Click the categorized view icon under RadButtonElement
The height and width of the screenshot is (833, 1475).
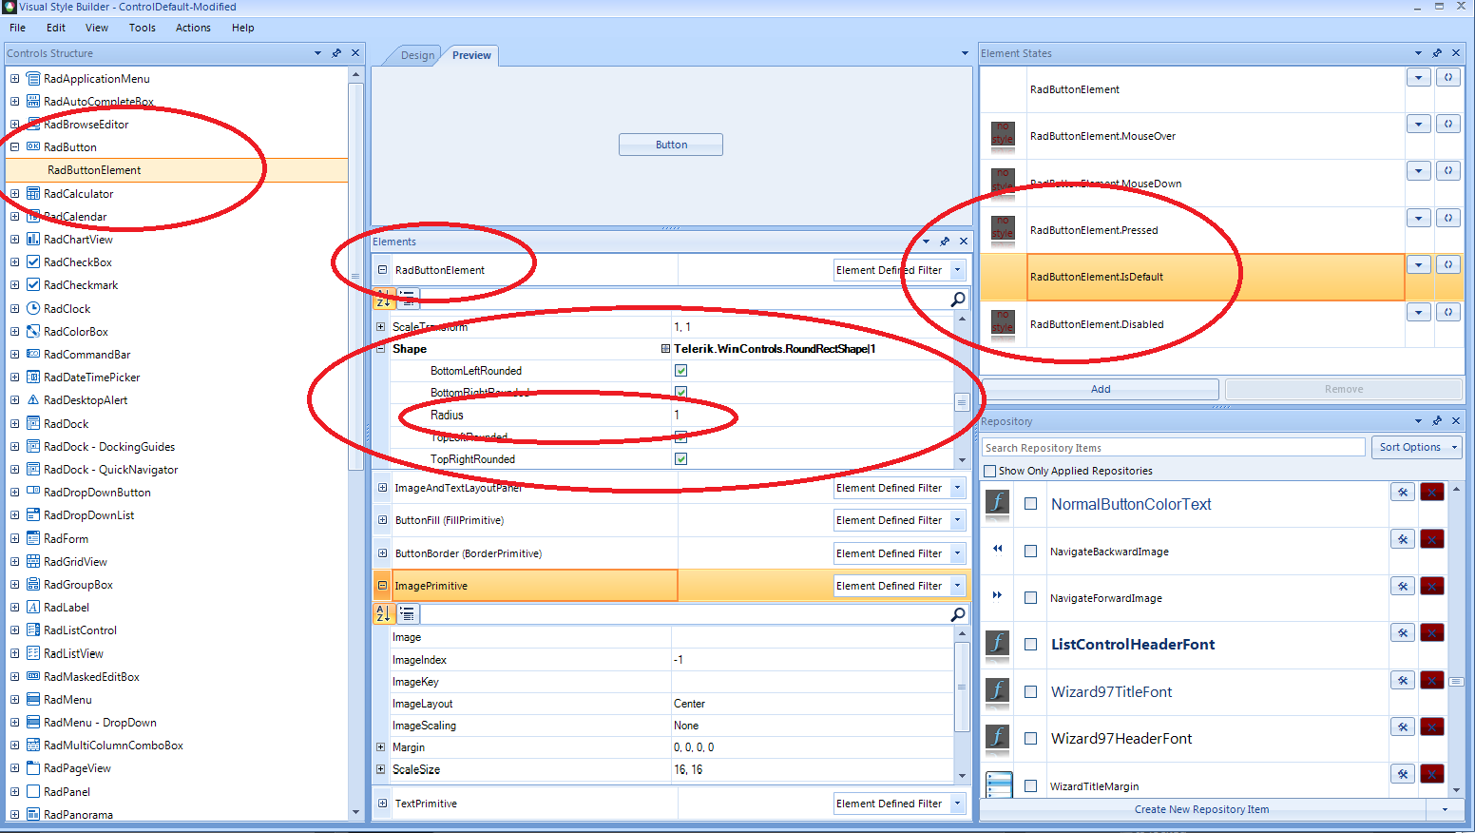[x=407, y=299]
